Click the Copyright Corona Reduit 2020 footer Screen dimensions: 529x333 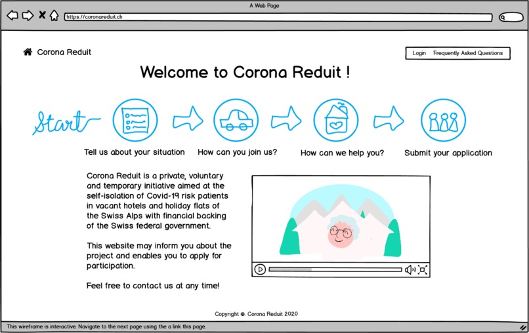pyautogui.click(x=257, y=314)
